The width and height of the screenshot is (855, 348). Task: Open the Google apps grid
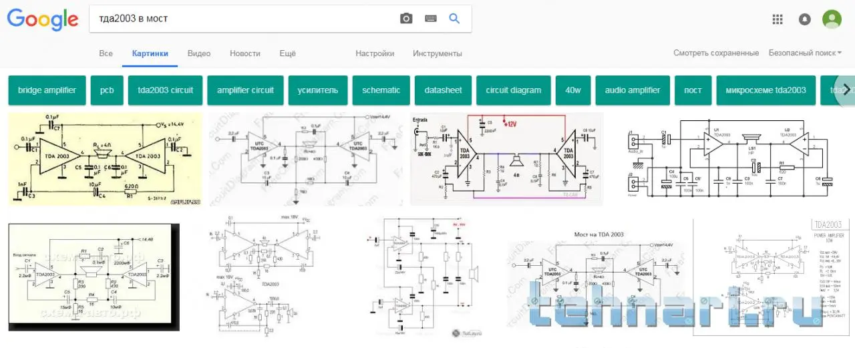click(x=778, y=19)
